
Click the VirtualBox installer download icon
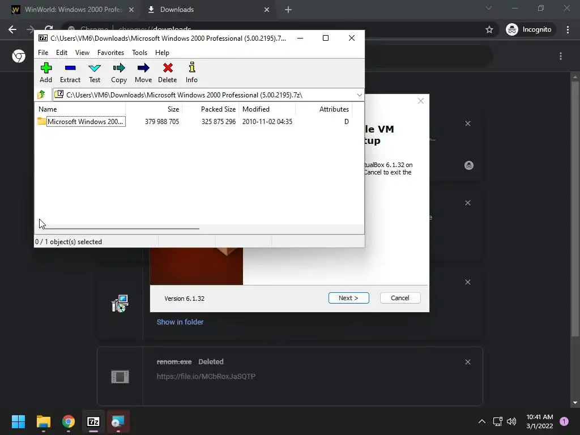pos(120,304)
